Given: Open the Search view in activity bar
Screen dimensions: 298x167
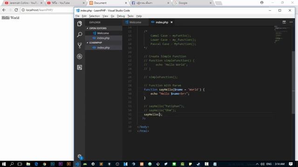Looking at the screenshot, I should 80,34.
